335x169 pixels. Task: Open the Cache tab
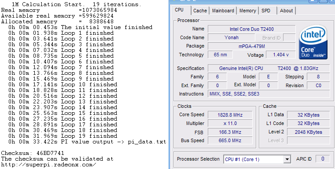click(200, 11)
